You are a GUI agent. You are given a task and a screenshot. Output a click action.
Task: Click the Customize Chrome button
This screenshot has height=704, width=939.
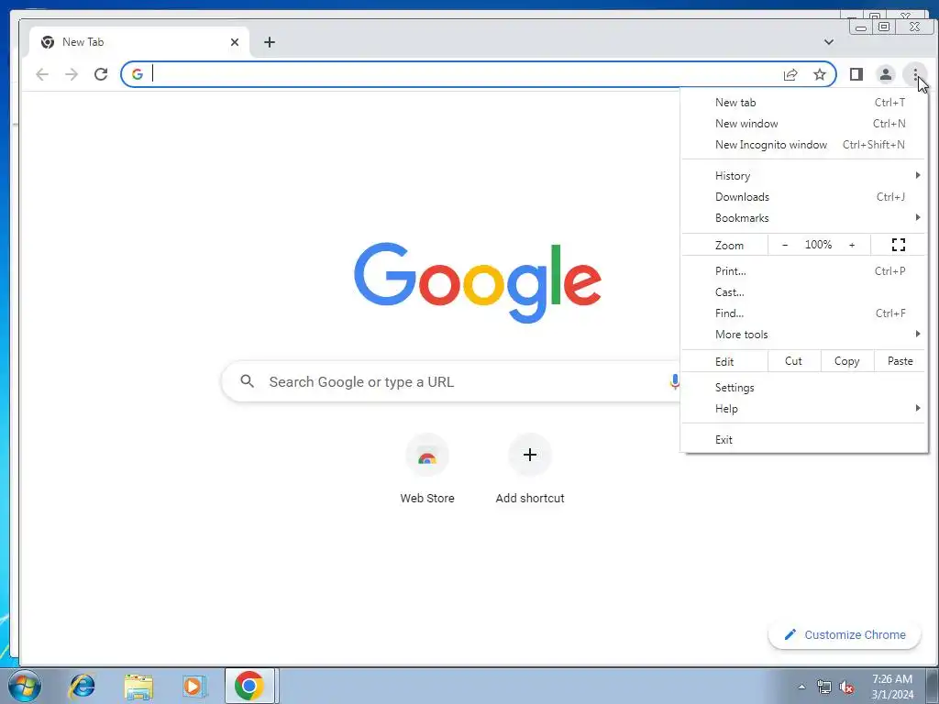pos(845,634)
